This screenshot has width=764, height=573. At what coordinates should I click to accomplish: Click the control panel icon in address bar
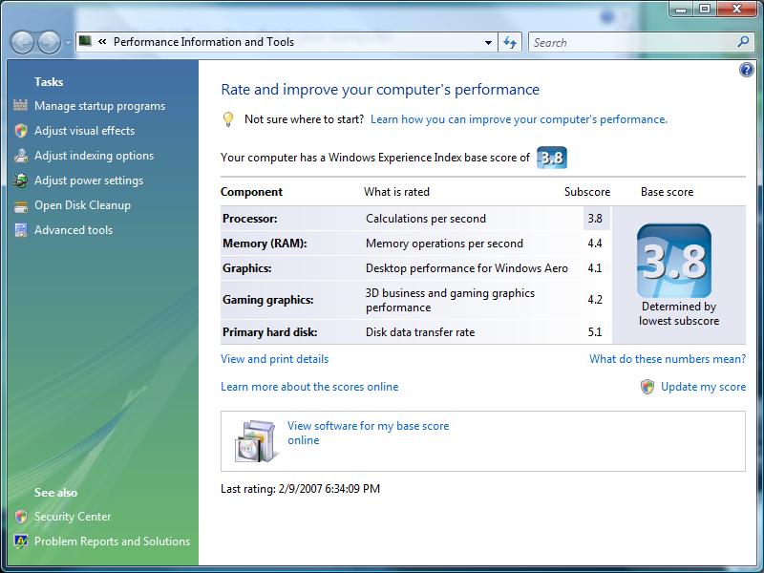(85, 41)
